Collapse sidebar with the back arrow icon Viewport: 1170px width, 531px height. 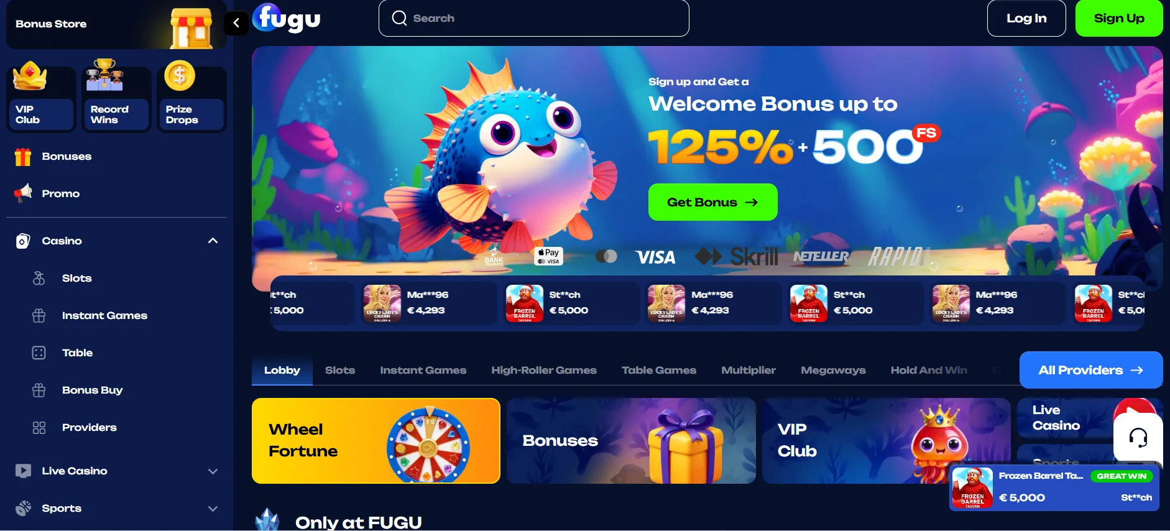(x=236, y=23)
